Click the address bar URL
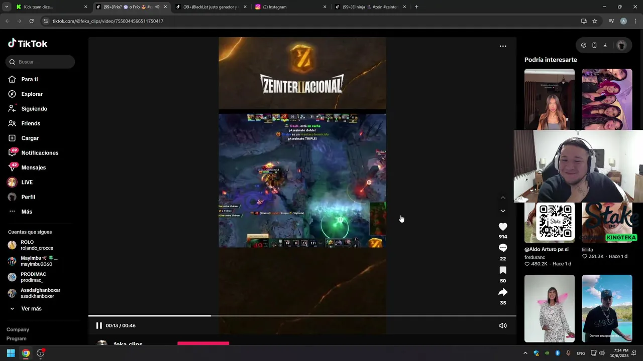This screenshot has width=643, height=361. [x=108, y=21]
